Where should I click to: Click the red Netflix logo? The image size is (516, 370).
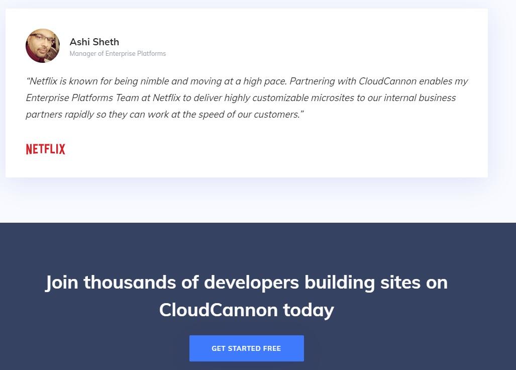[x=46, y=149]
